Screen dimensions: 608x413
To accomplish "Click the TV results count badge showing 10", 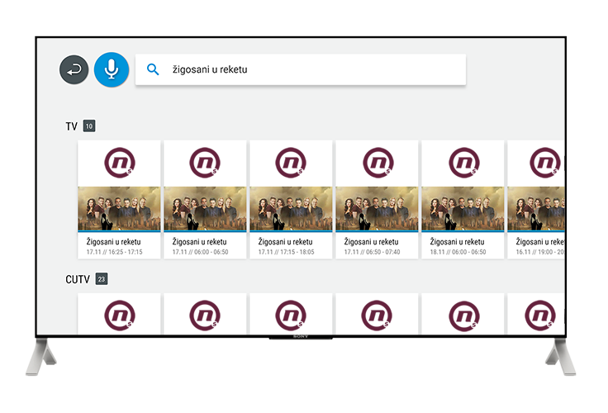I will click(89, 126).
